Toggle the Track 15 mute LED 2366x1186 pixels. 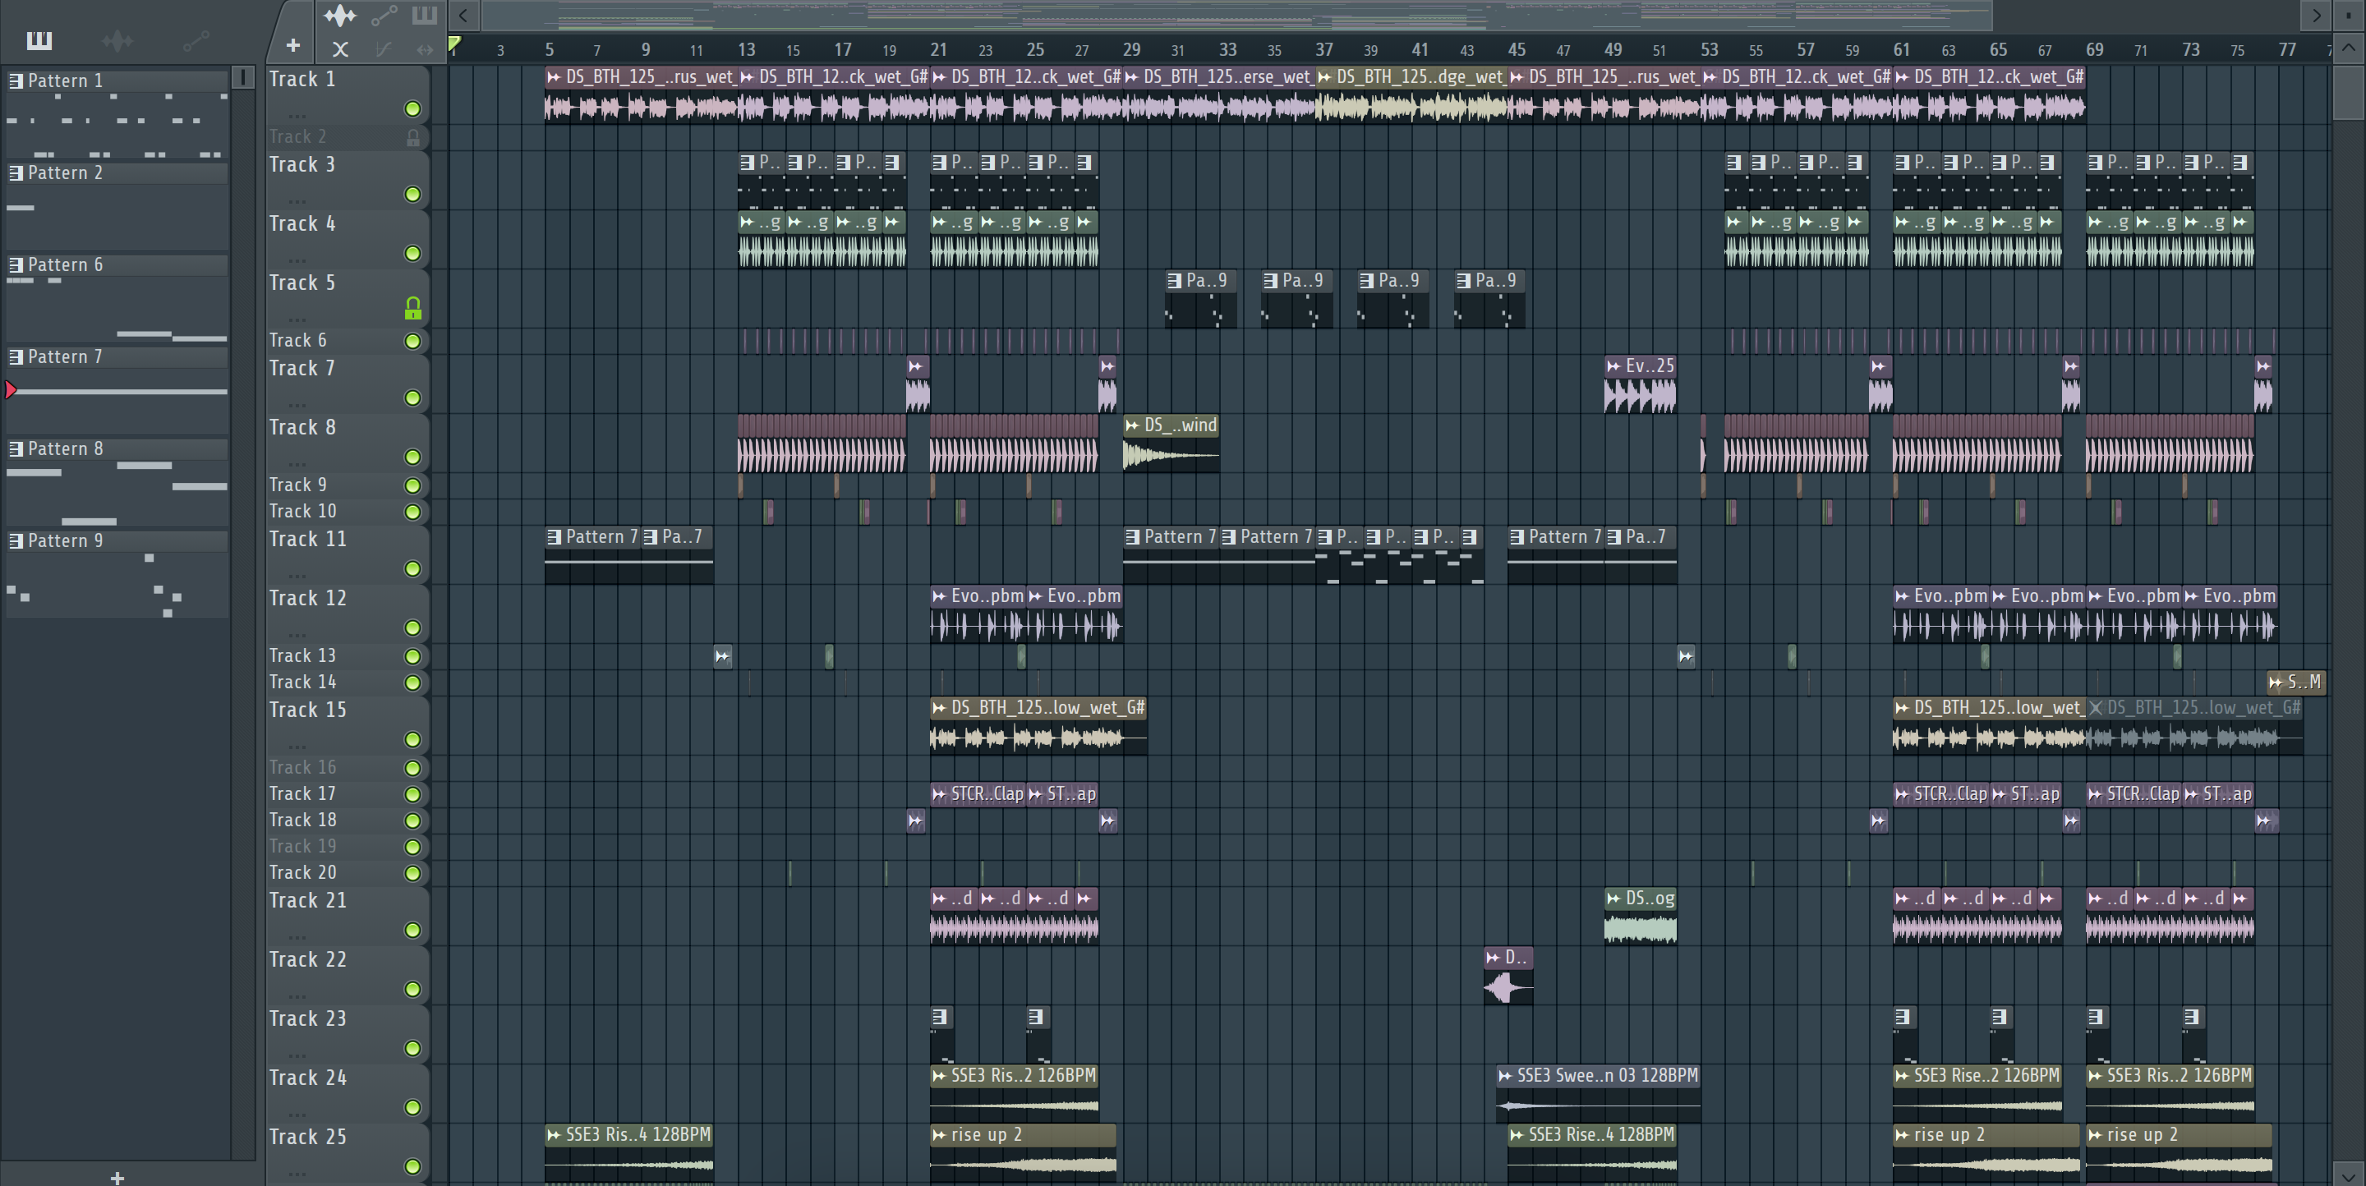[413, 740]
